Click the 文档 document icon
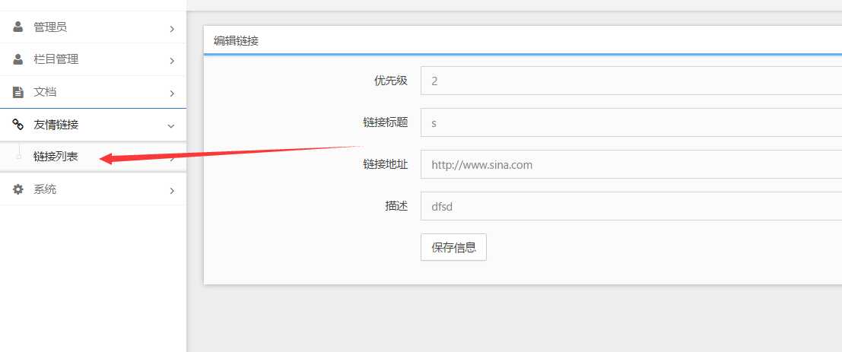The image size is (842, 352). (x=17, y=92)
